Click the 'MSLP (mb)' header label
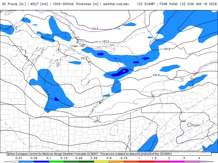 point(39,4)
